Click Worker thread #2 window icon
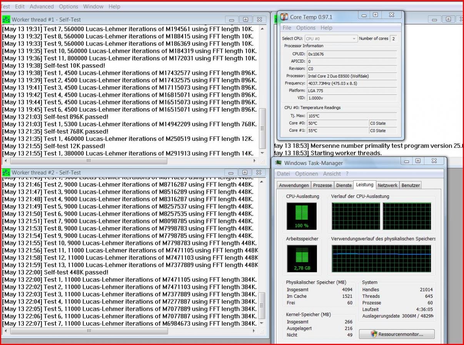This screenshot has height=345, width=464. (x=6, y=172)
